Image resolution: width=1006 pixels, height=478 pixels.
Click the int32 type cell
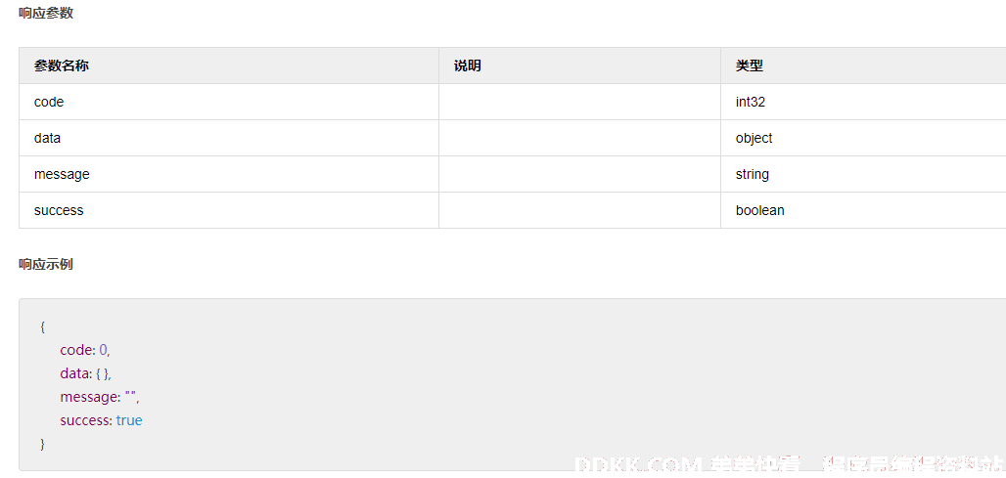pos(863,102)
